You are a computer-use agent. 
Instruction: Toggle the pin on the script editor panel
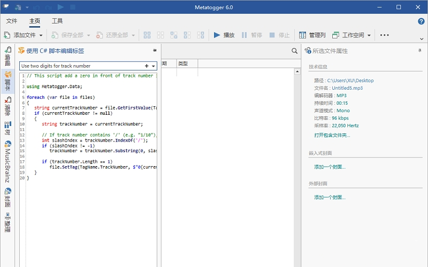(155, 50)
